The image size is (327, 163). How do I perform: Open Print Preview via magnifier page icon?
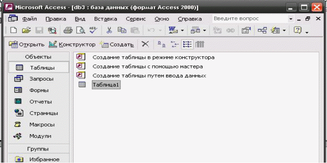pyautogui.click(x=80, y=31)
